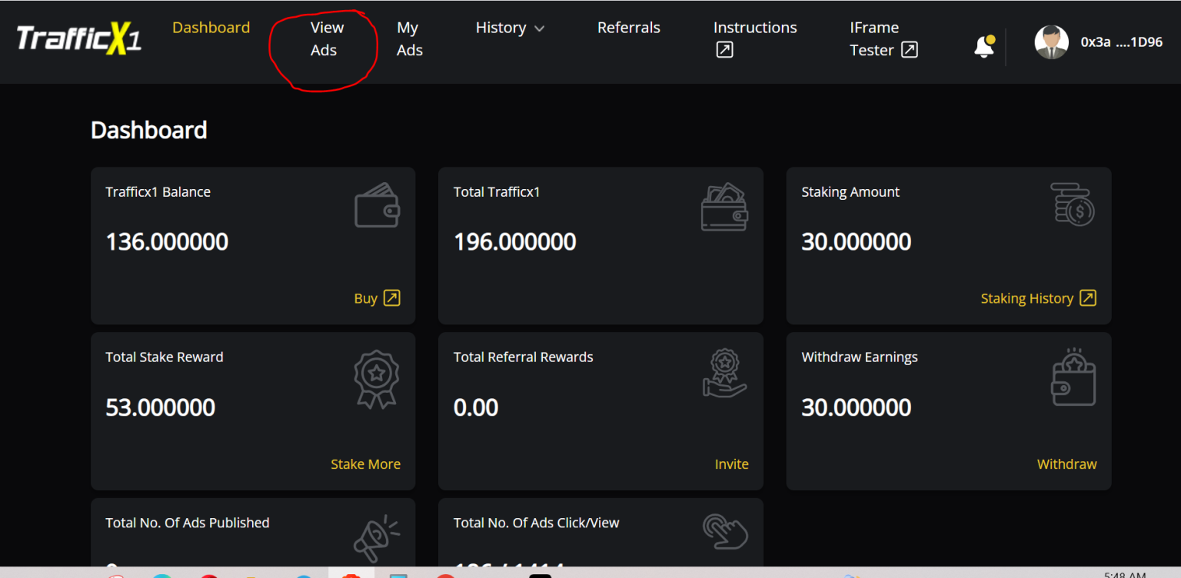Open the Instructions external link
The width and height of the screenshot is (1181, 578).
754,38
